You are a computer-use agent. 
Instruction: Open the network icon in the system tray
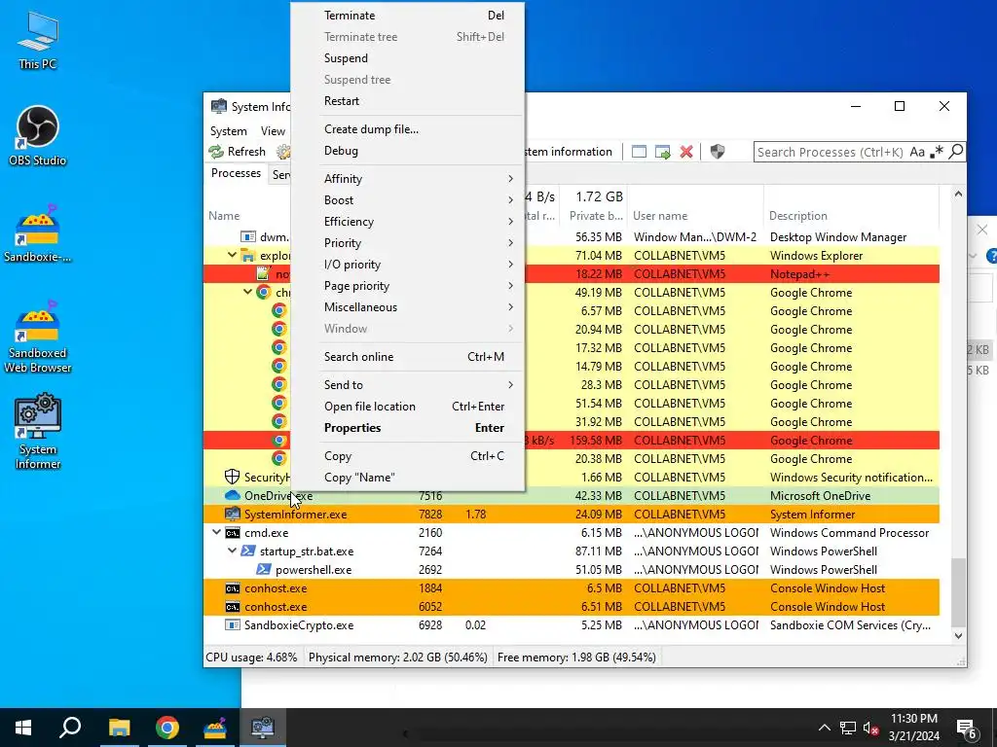click(848, 728)
